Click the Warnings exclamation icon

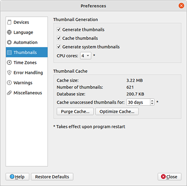pos(9,83)
